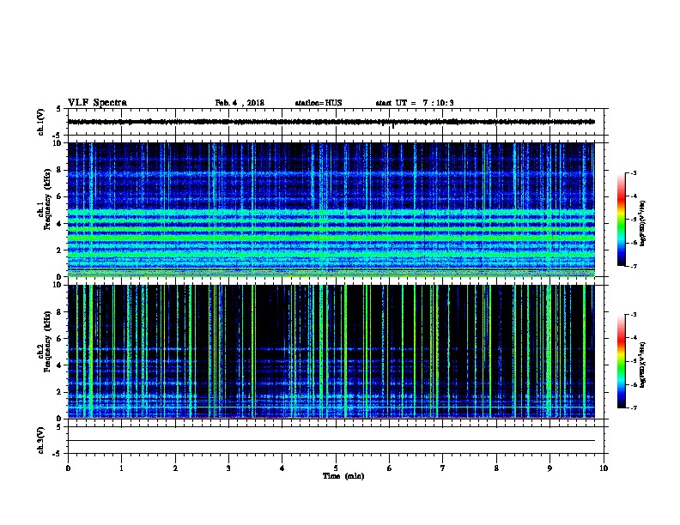Image resolution: width=680 pixels, height=525 pixels.
Task: Click inside the ch.2 spectrogram panel
Action: [x=331, y=352]
